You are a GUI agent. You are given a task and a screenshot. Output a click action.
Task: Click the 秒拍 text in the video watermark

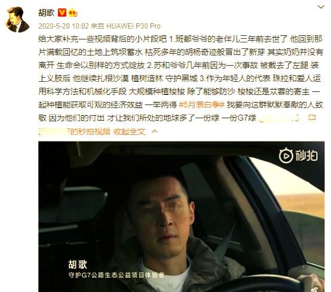coord(307,156)
